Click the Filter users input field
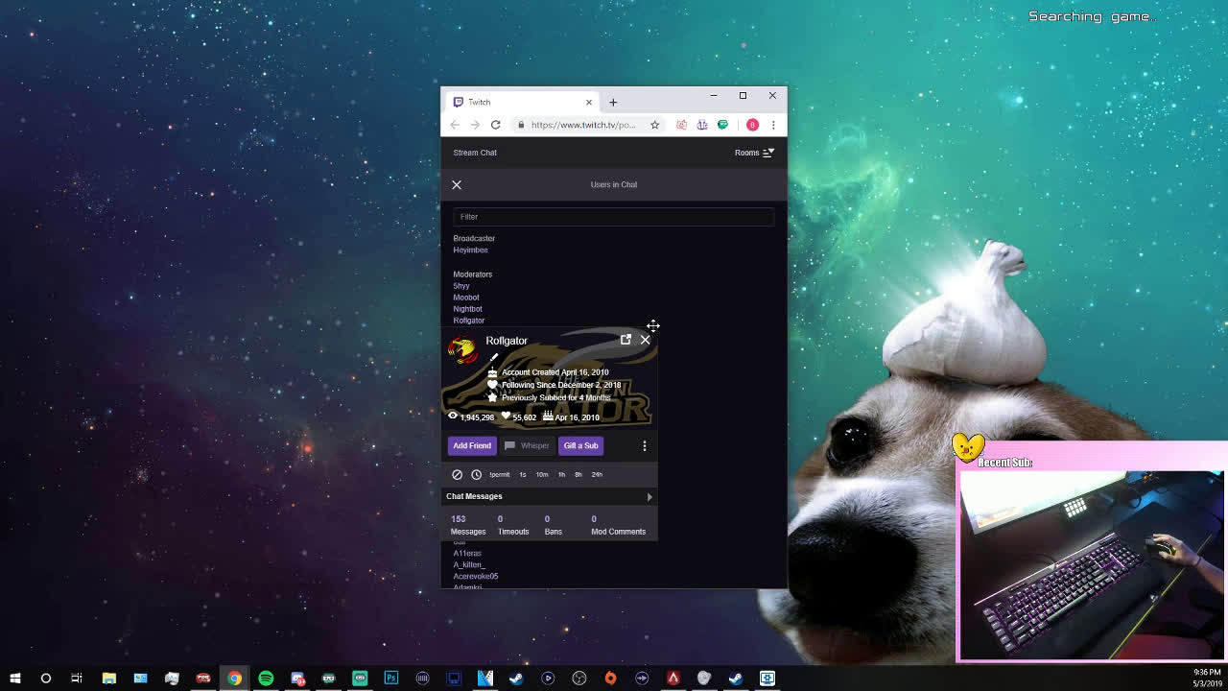The image size is (1228, 691). click(x=613, y=217)
